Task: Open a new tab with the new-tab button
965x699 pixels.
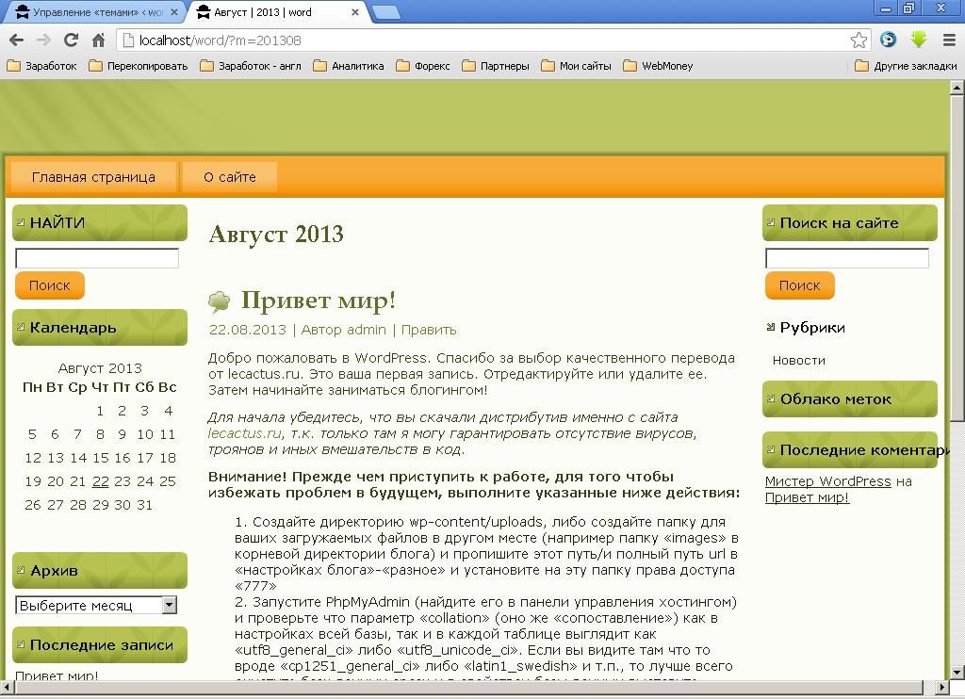Action: pyautogui.click(x=386, y=12)
